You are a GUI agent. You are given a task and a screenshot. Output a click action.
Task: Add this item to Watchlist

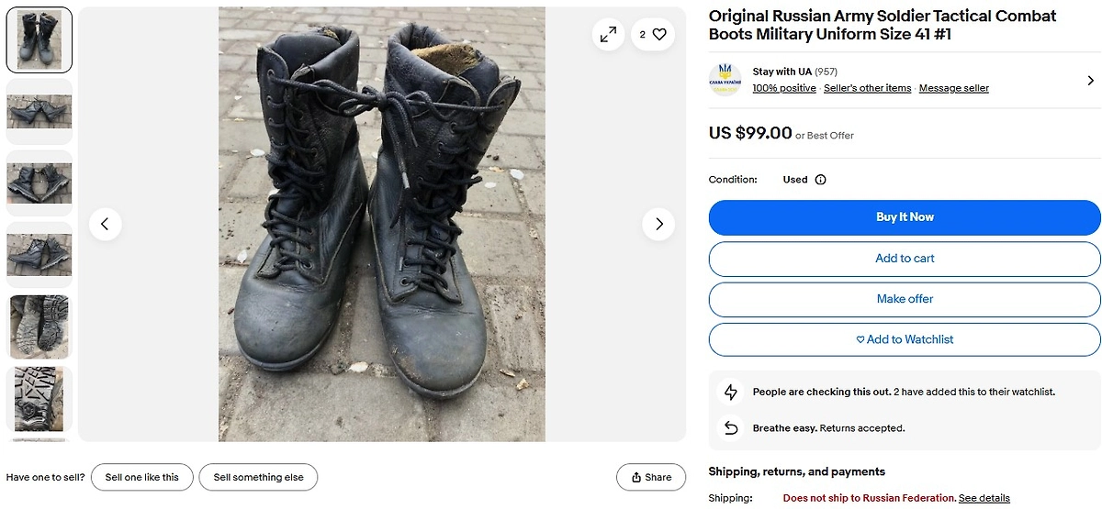[905, 339]
